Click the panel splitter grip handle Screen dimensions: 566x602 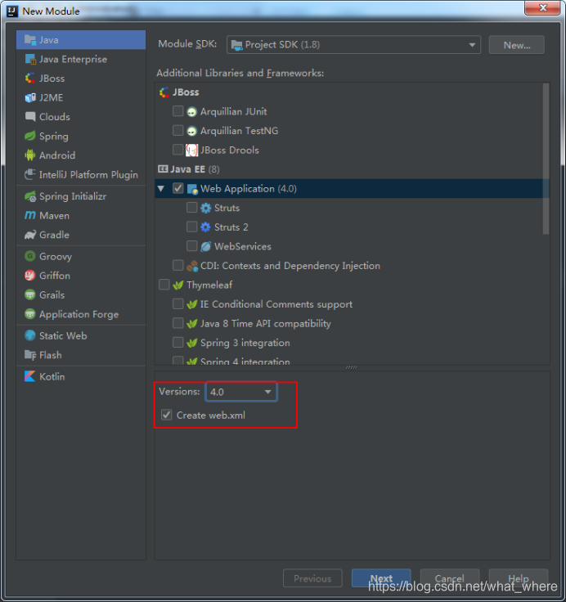coord(352,367)
